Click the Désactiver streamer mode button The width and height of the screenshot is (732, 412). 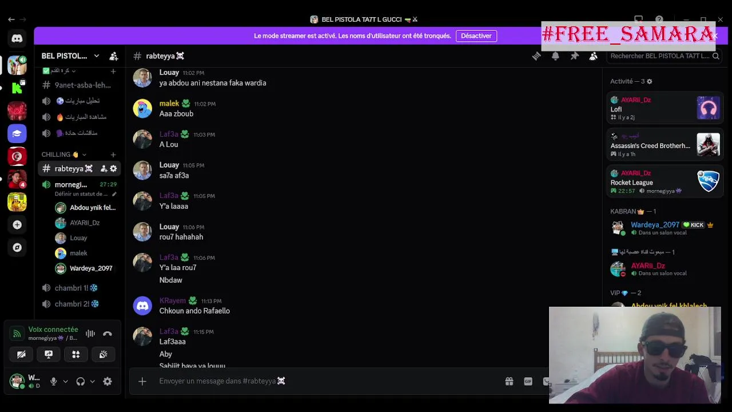(x=476, y=35)
